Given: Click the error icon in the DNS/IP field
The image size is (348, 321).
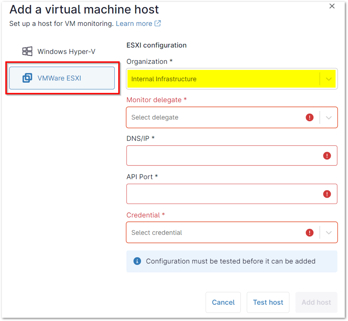Looking at the screenshot, I should point(327,155).
